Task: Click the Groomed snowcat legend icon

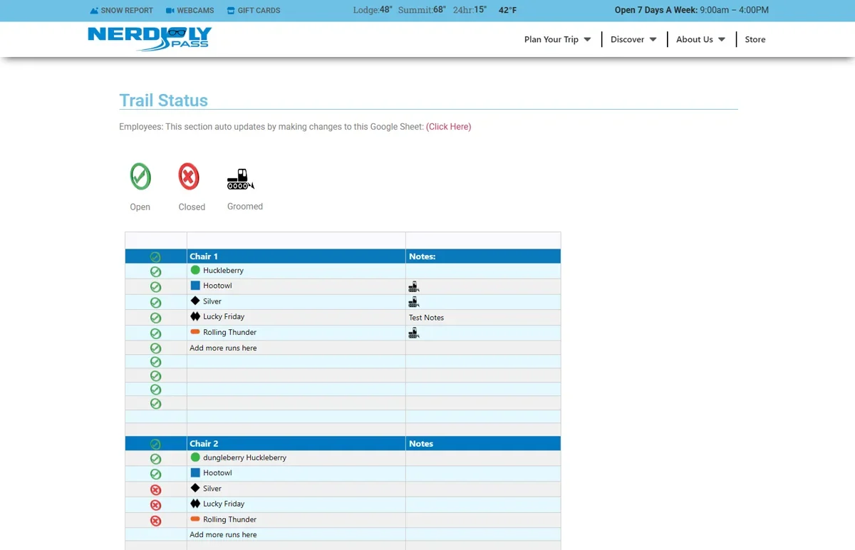Action: [x=240, y=180]
